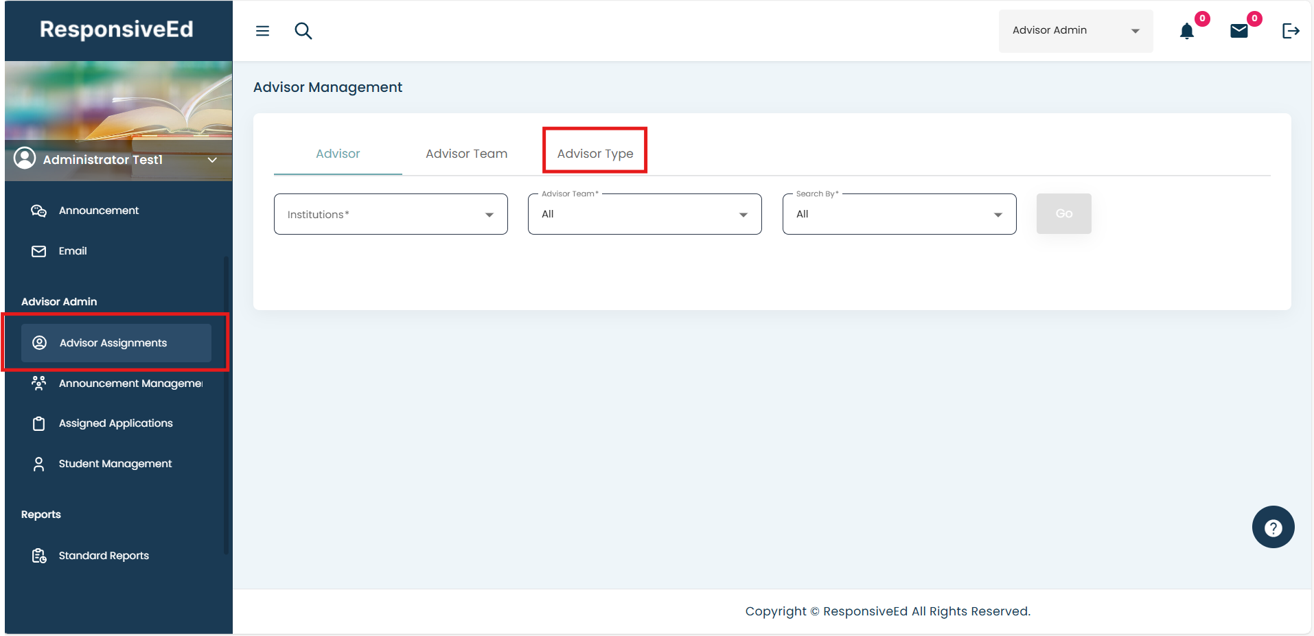The height and width of the screenshot is (636, 1314).
Task: Click the hamburger menu icon
Action: coord(262,31)
